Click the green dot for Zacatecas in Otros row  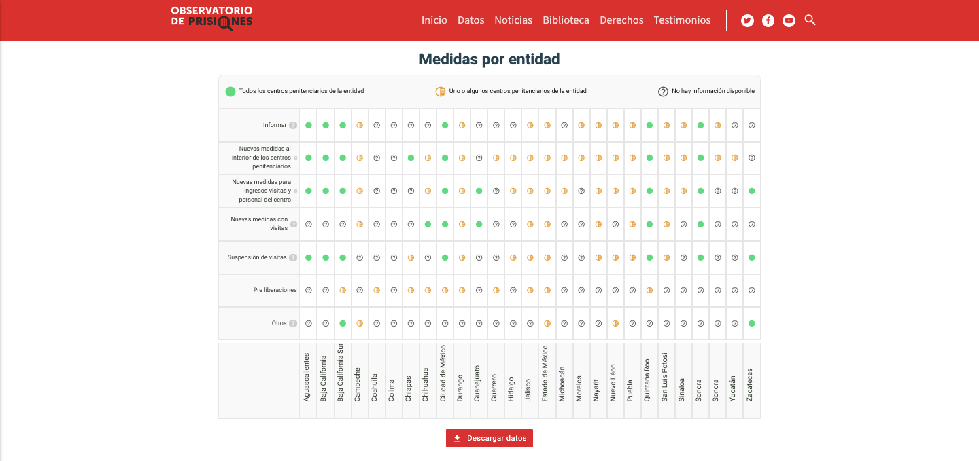coord(751,323)
